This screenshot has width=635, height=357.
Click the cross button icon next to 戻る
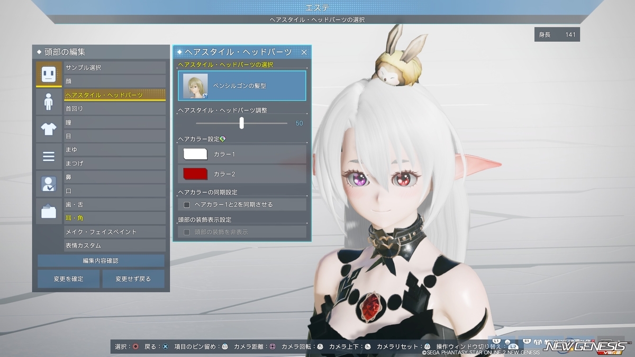pyautogui.click(x=165, y=346)
